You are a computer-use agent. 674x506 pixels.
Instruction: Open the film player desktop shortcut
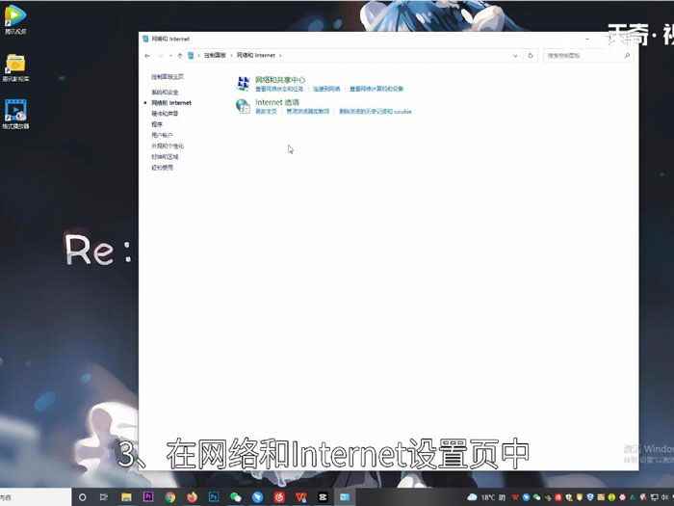pos(15,114)
